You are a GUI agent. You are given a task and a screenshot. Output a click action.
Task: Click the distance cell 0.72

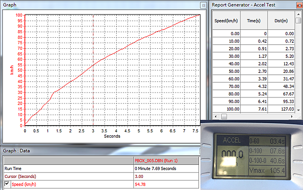pyautogui.click(x=281, y=41)
